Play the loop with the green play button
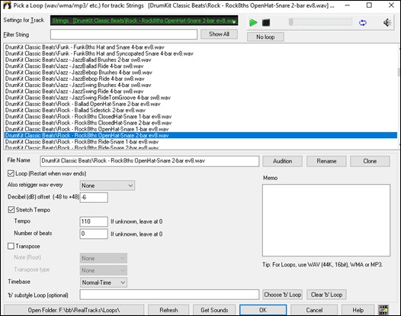 253,23
